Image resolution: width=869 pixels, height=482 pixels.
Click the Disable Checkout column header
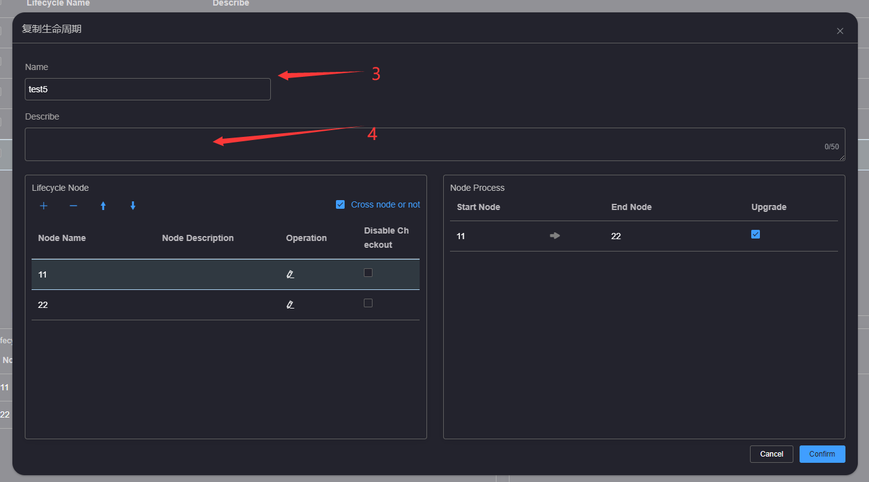click(x=386, y=238)
